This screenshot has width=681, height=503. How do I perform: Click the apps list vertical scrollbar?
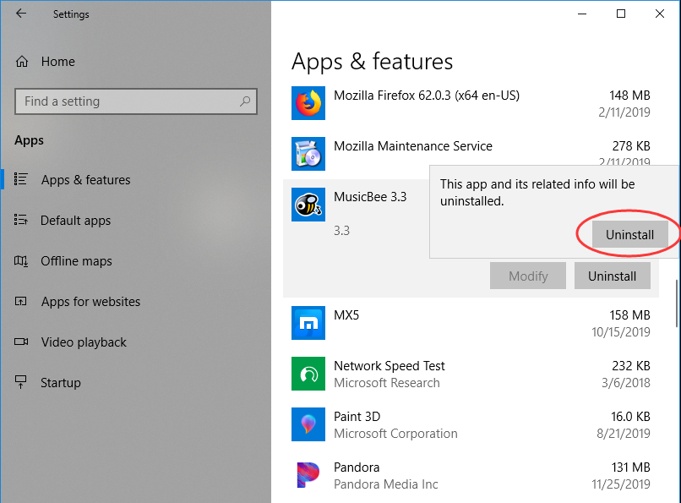pyautogui.click(x=676, y=303)
